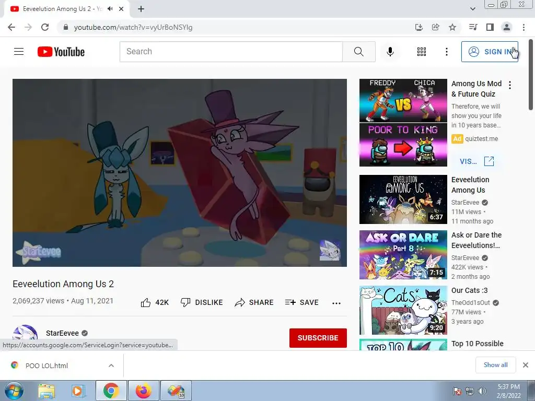The height and width of the screenshot is (401, 535).
Task: Click Show all downloads
Action: tap(495, 365)
